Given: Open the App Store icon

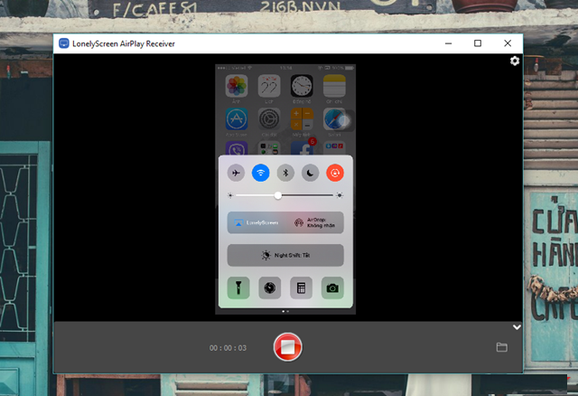Looking at the screenshot, I should tap(237, 119).
